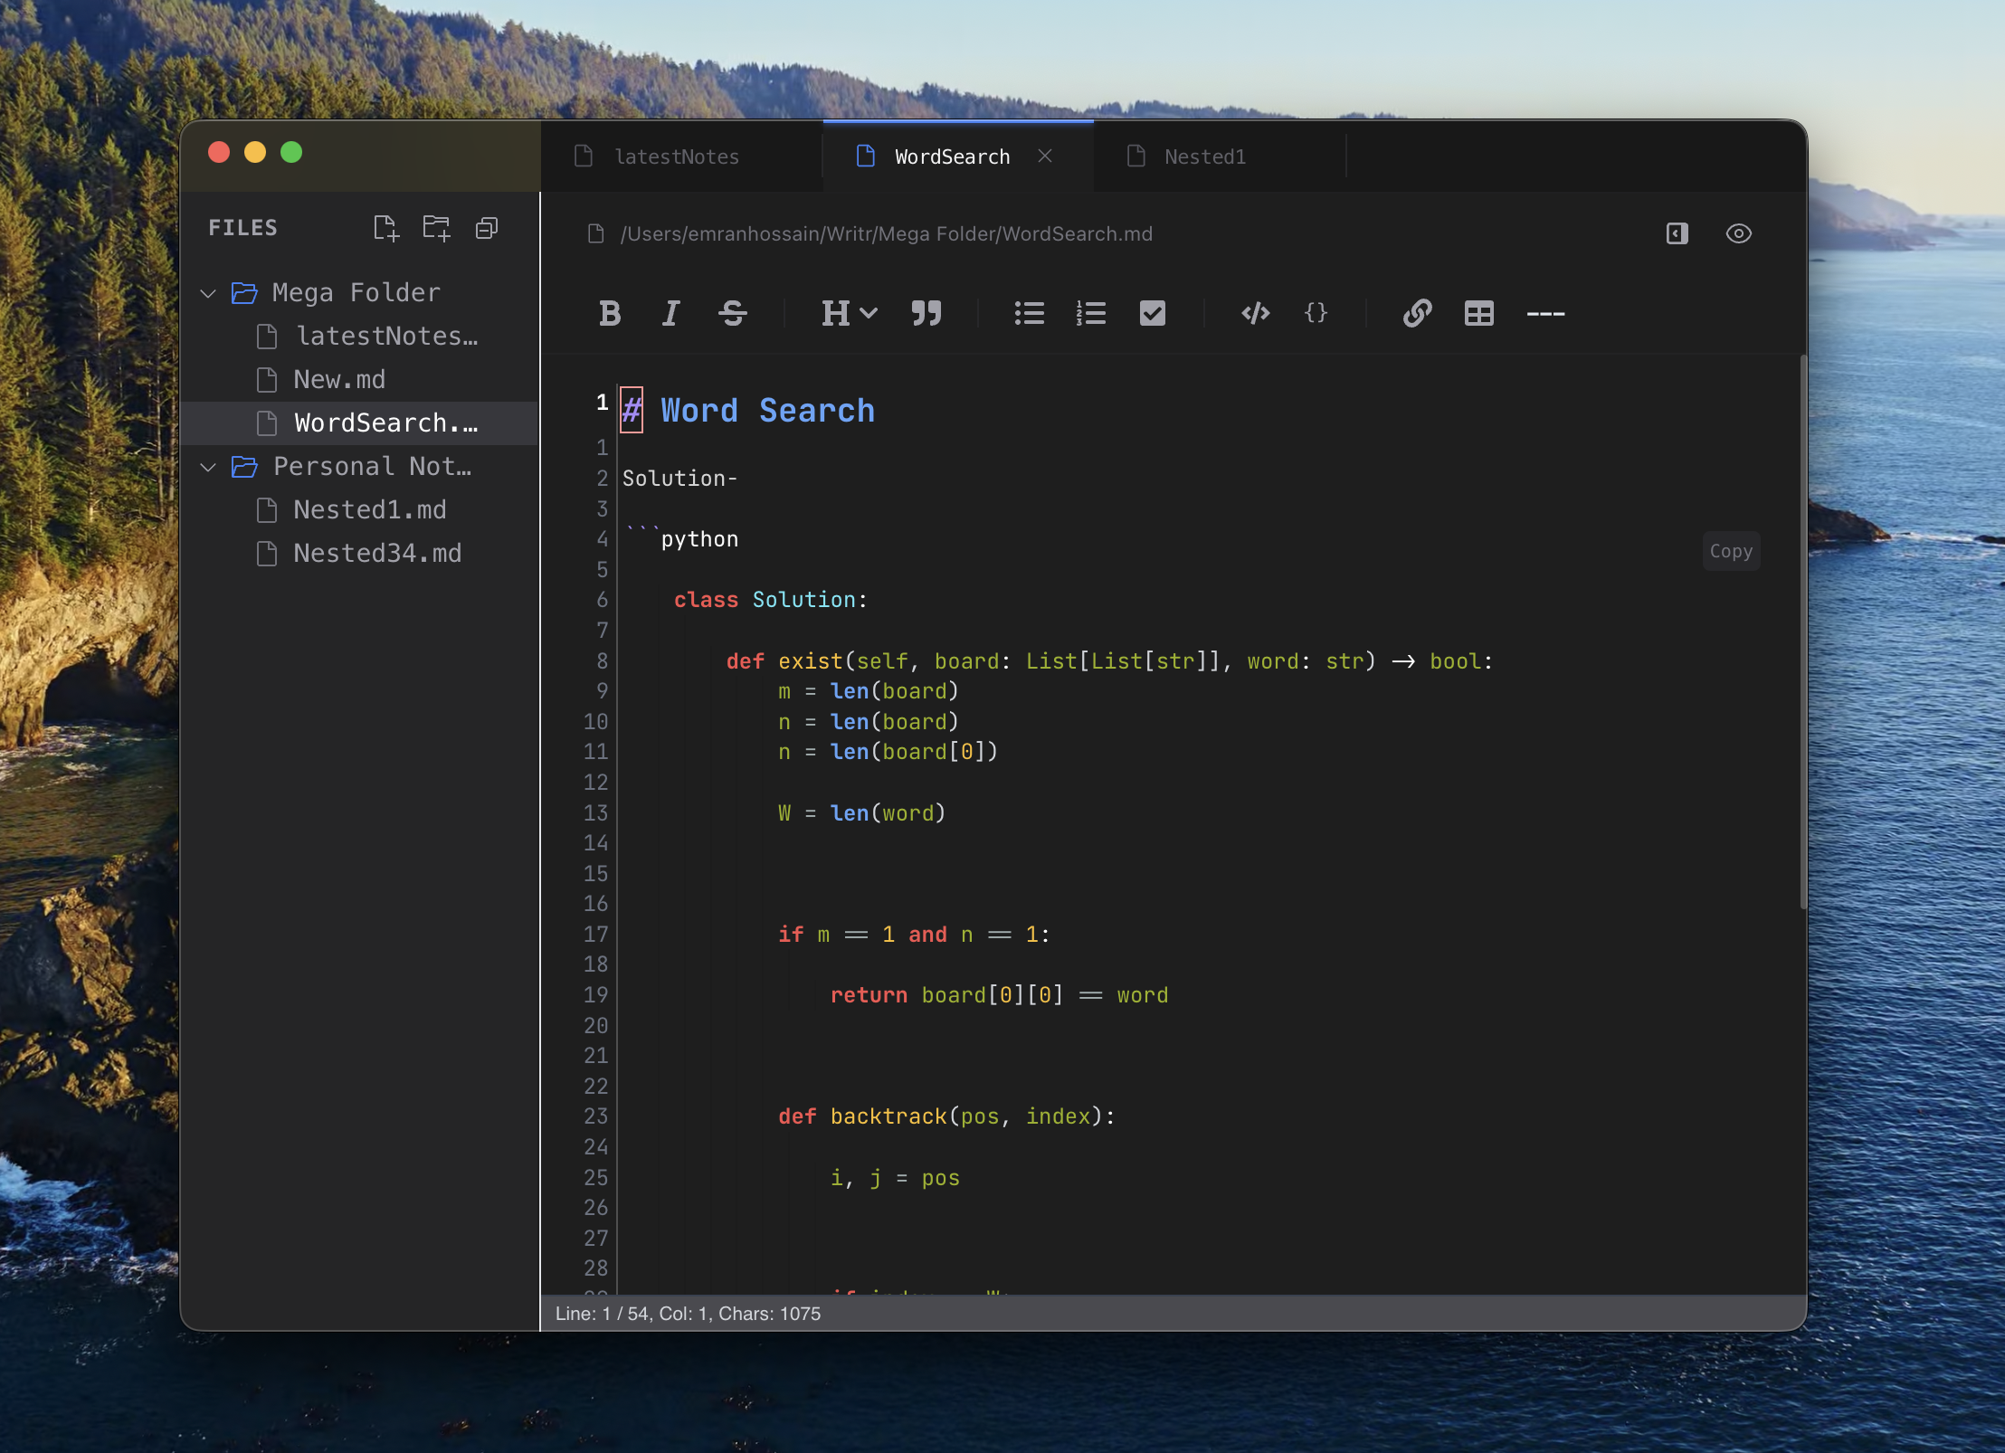
Task: Click the WordSearch.md file path
Action: 886,233
